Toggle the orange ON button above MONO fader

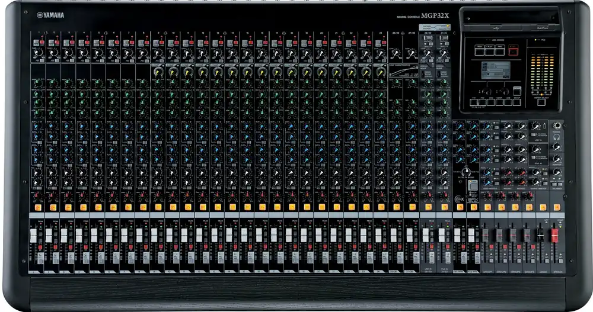coord(543,207)
